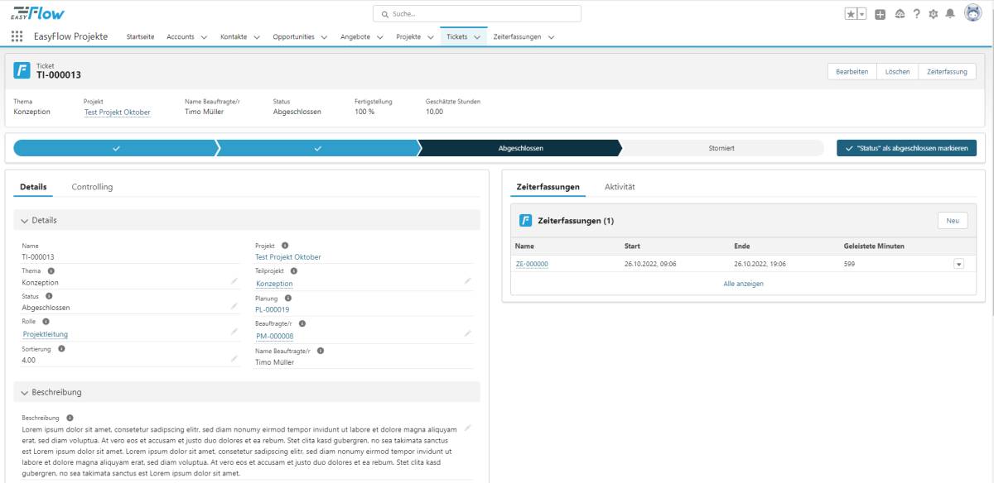Select the Storniert stage in path
The image size is (994, 483).
pyautogui.click(x=721, y=148)
